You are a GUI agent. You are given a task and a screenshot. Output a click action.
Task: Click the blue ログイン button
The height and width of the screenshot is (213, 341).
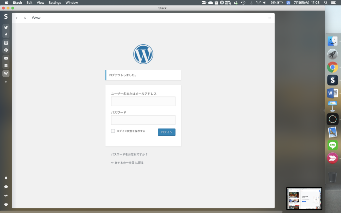click(167, 132)
